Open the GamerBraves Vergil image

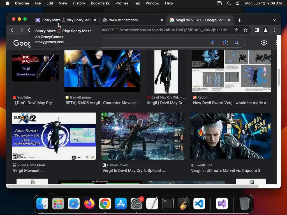click(x=143, y=136)
